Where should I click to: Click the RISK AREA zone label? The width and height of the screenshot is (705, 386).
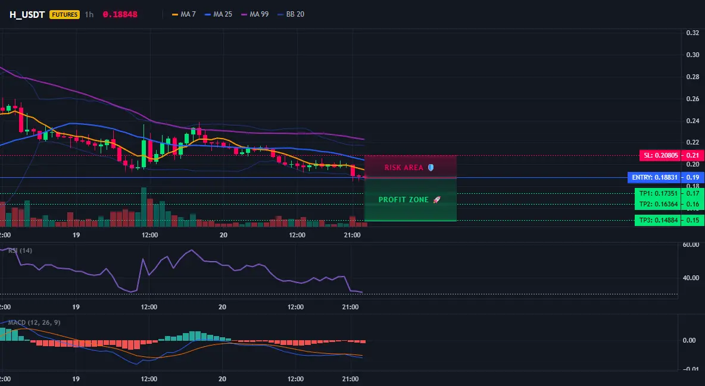click(404, 168)
